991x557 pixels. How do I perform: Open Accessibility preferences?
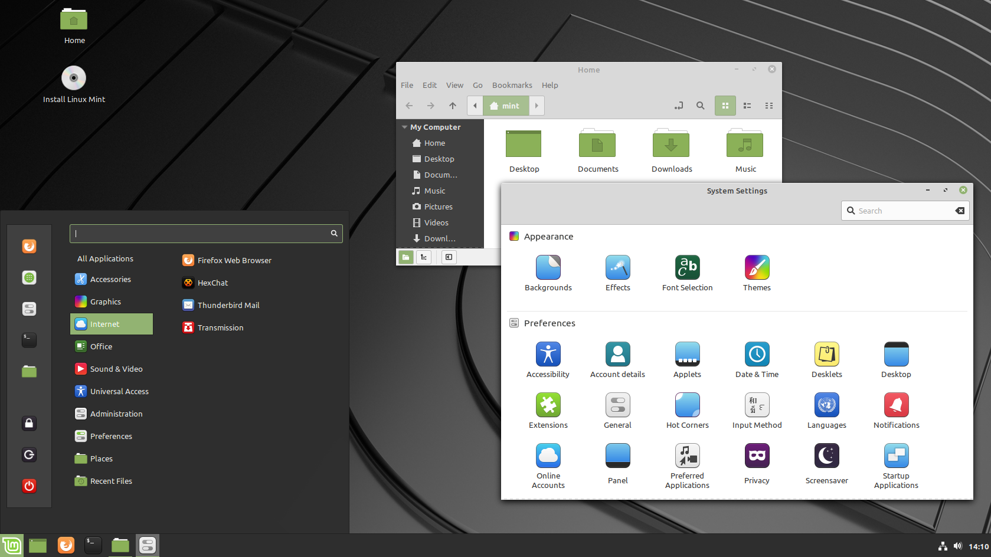tap(548, 360)
